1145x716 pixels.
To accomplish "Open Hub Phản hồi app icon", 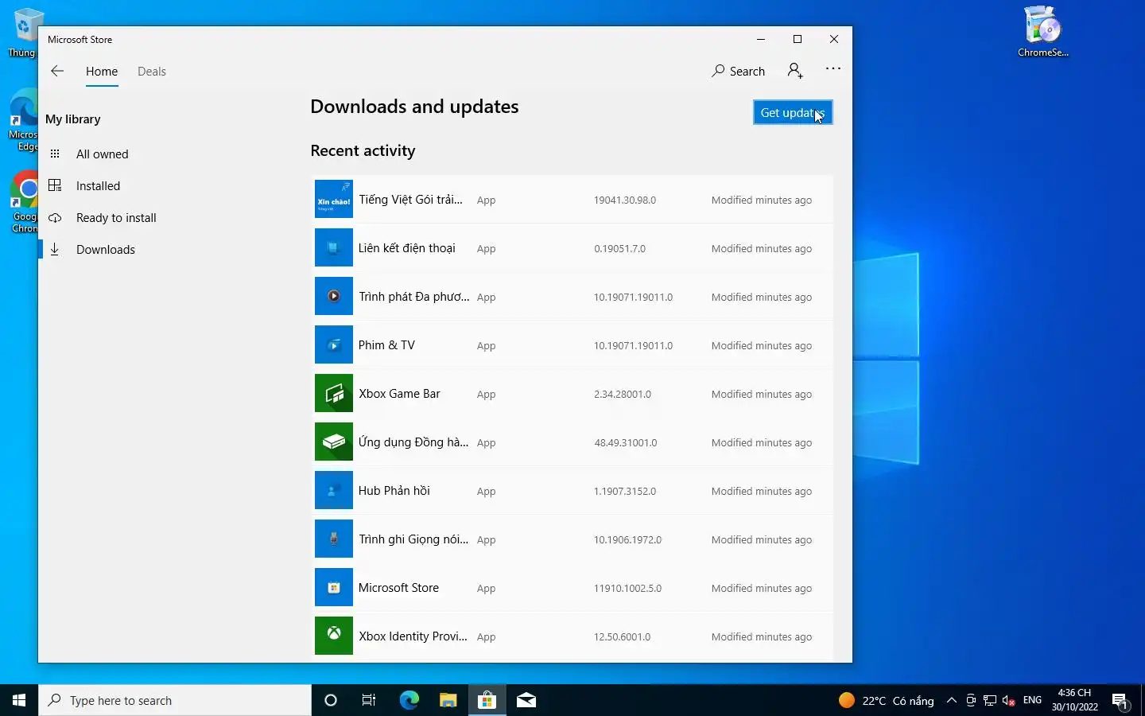I will (x=334, y=490).
